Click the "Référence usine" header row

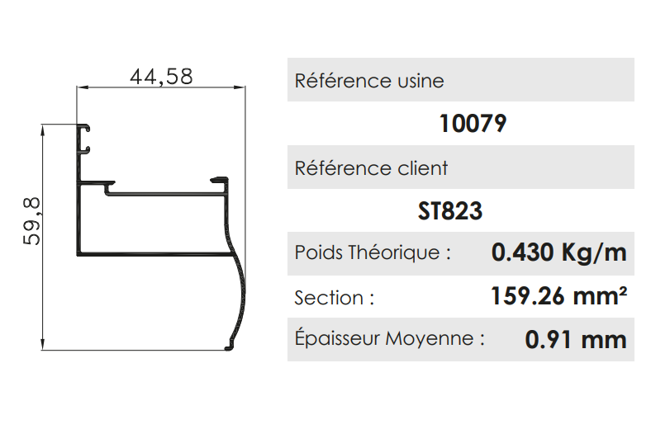pos(460,81)
